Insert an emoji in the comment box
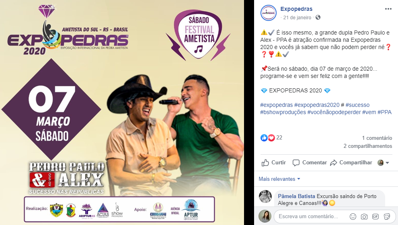This screenshot has height=225, width=398. [x=353, y=217]
